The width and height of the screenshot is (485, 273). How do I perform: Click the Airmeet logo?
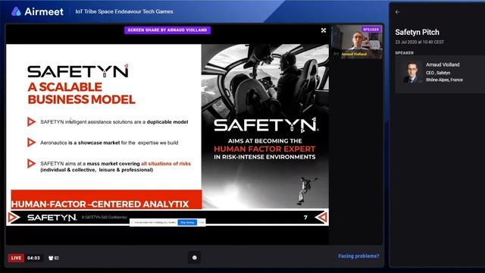(37, 12)
